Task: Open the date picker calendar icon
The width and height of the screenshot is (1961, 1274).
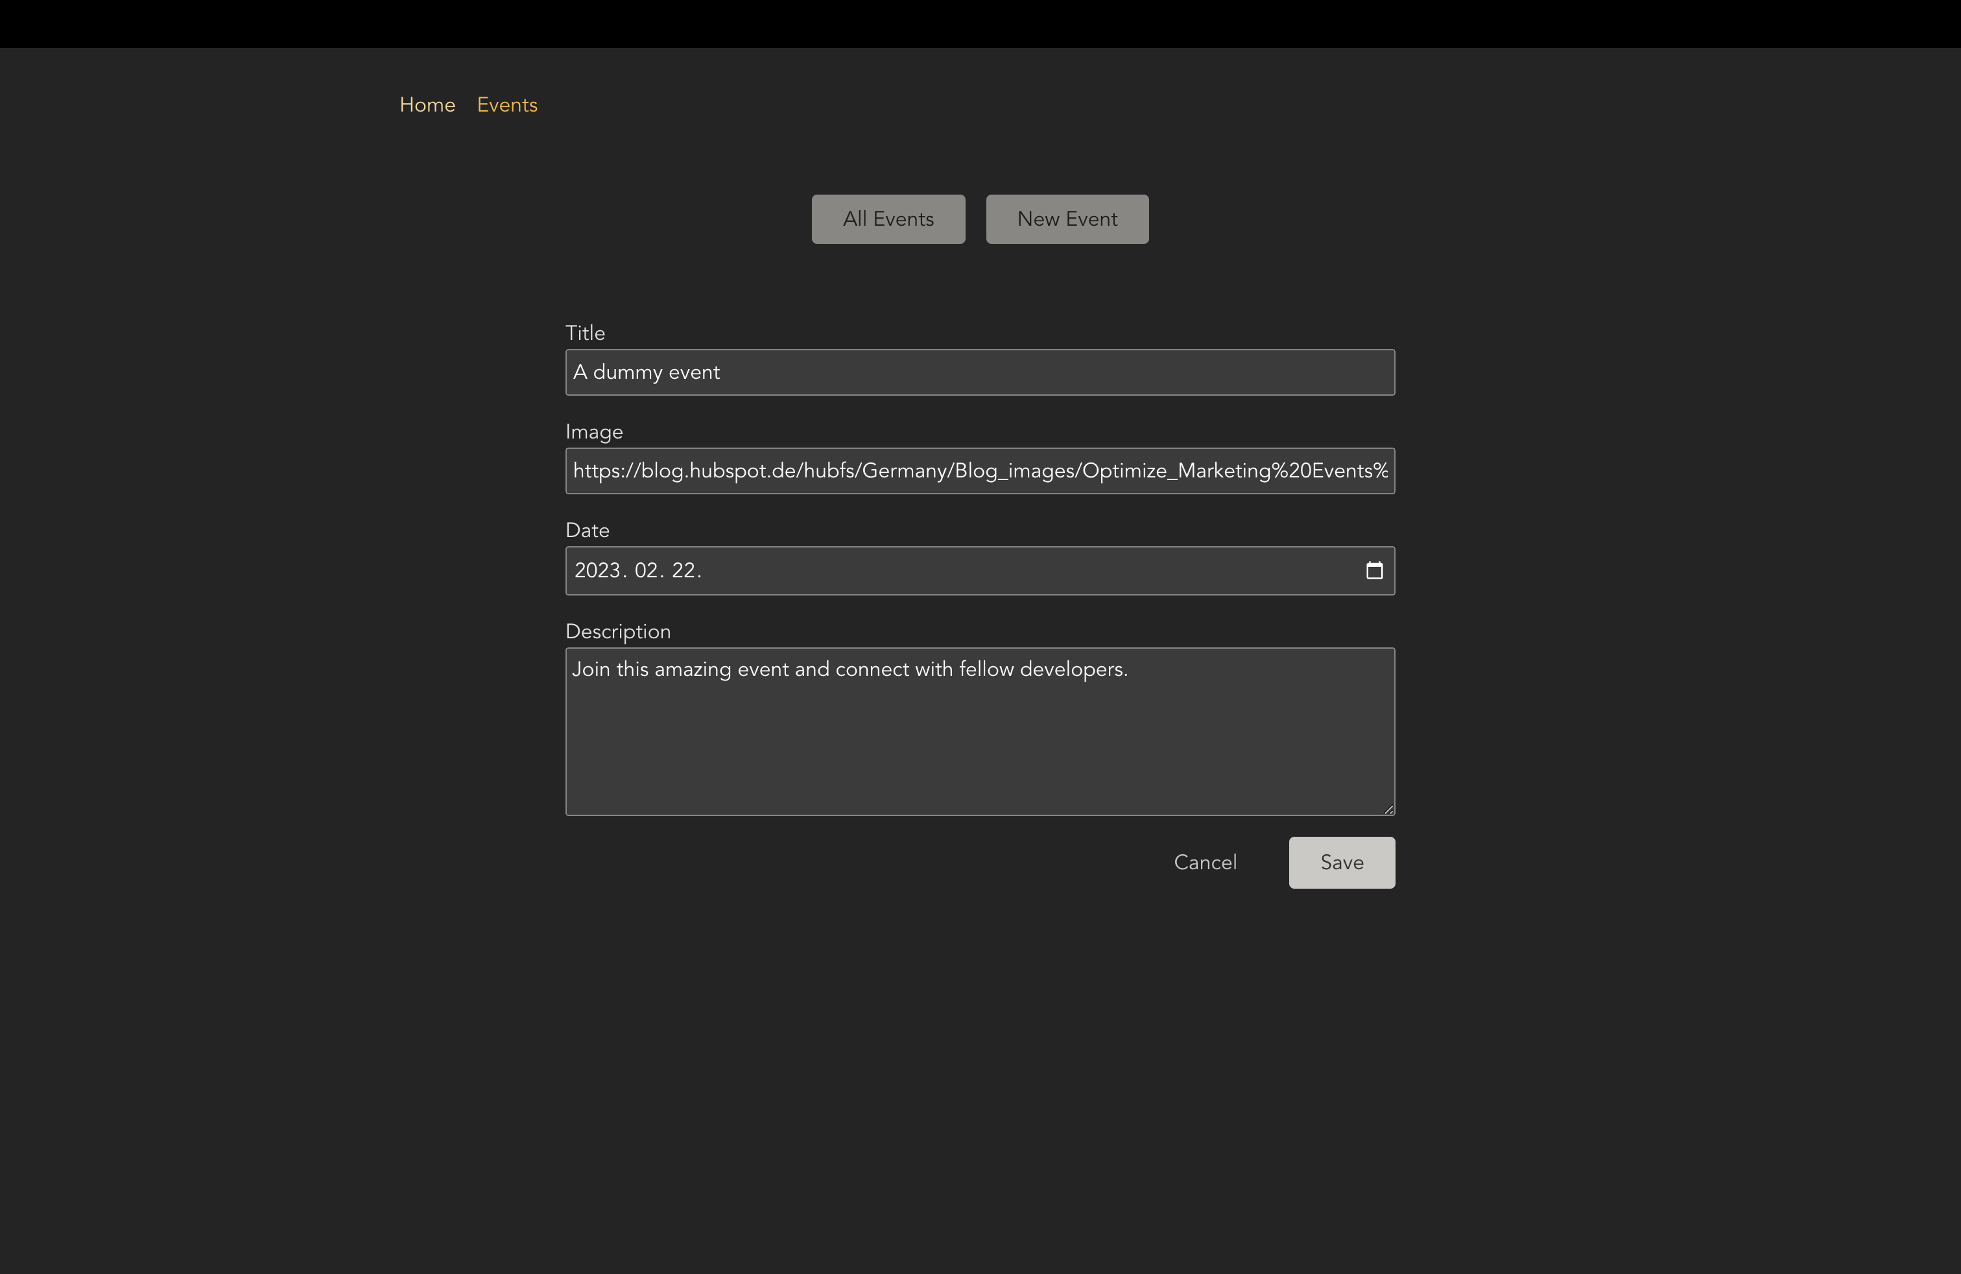Action: (x=1373, y=570)
